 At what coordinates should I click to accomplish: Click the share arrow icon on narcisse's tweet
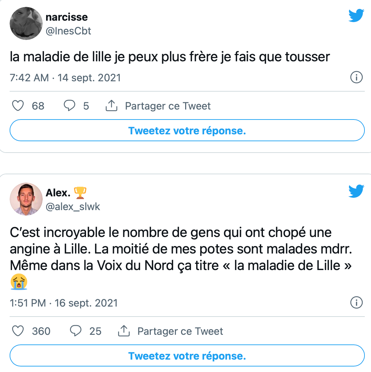[111, 106]
